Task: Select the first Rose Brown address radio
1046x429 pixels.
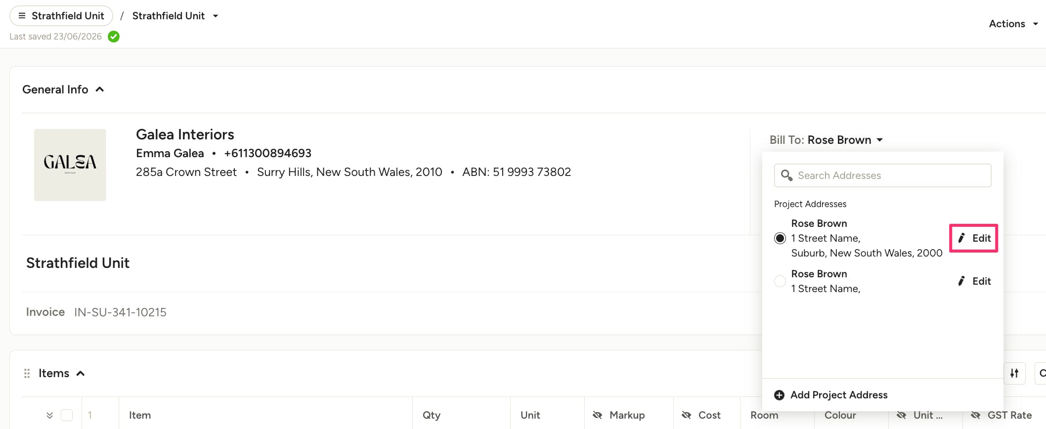Action: click(780, 238)
